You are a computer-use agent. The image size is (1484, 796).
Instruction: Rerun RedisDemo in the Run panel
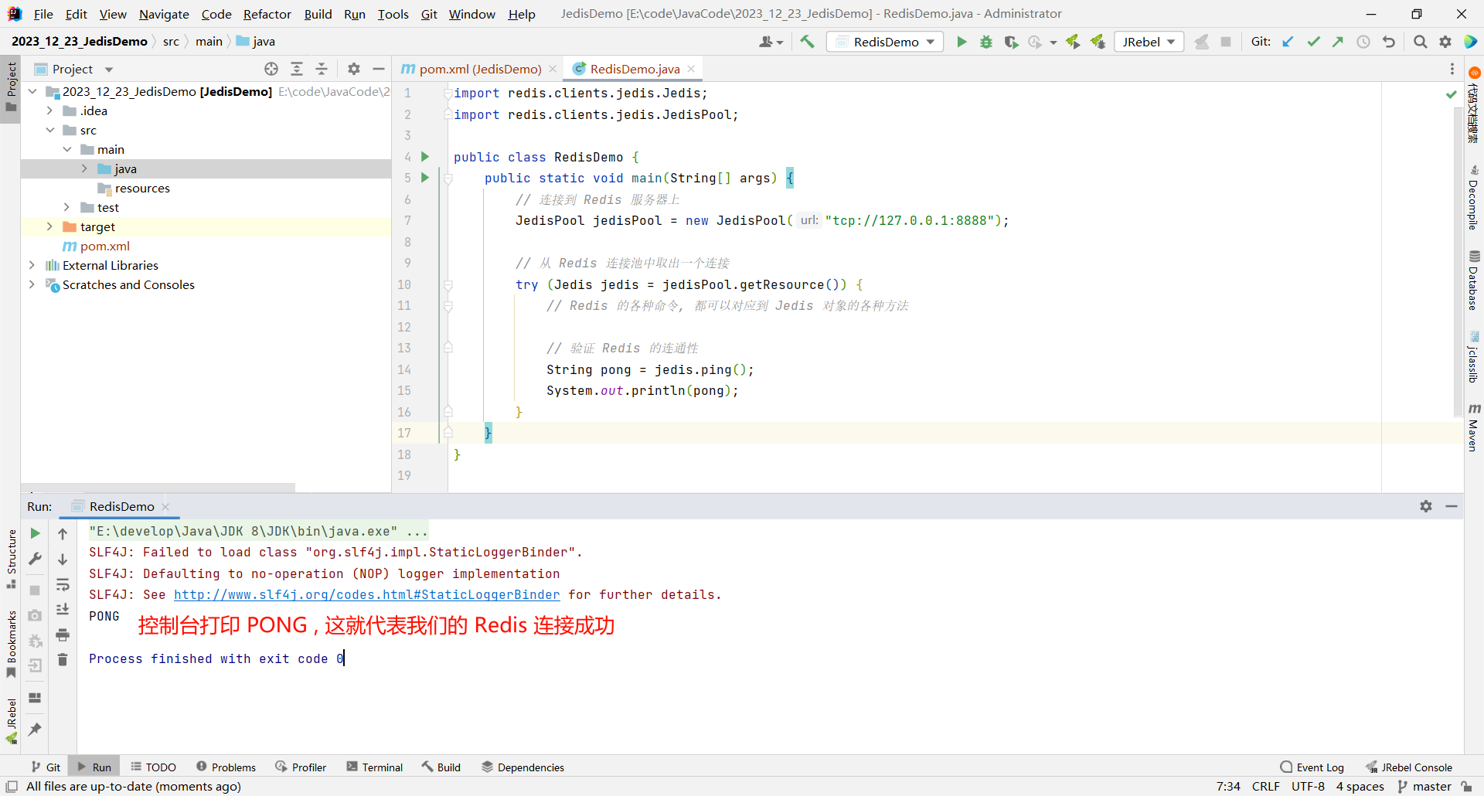pyautogui.click(x=35, y=533)
